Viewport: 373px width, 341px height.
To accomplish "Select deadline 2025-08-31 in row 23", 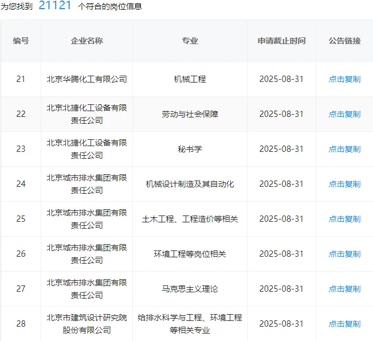I will [281, 149].
